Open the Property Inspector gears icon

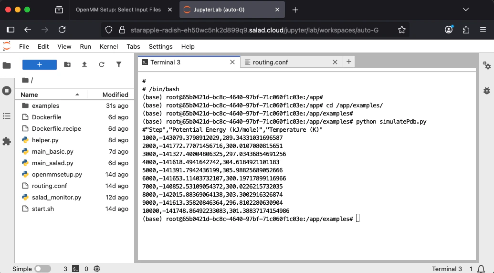tap(486, 65)
